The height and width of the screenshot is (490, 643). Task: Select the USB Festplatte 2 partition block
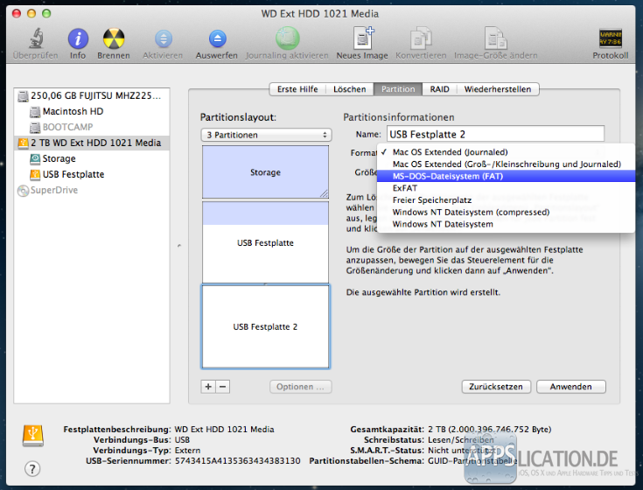click(265, 326)
